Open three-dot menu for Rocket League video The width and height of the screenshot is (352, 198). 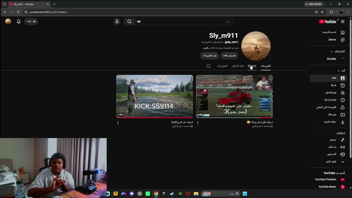[198, 123]
